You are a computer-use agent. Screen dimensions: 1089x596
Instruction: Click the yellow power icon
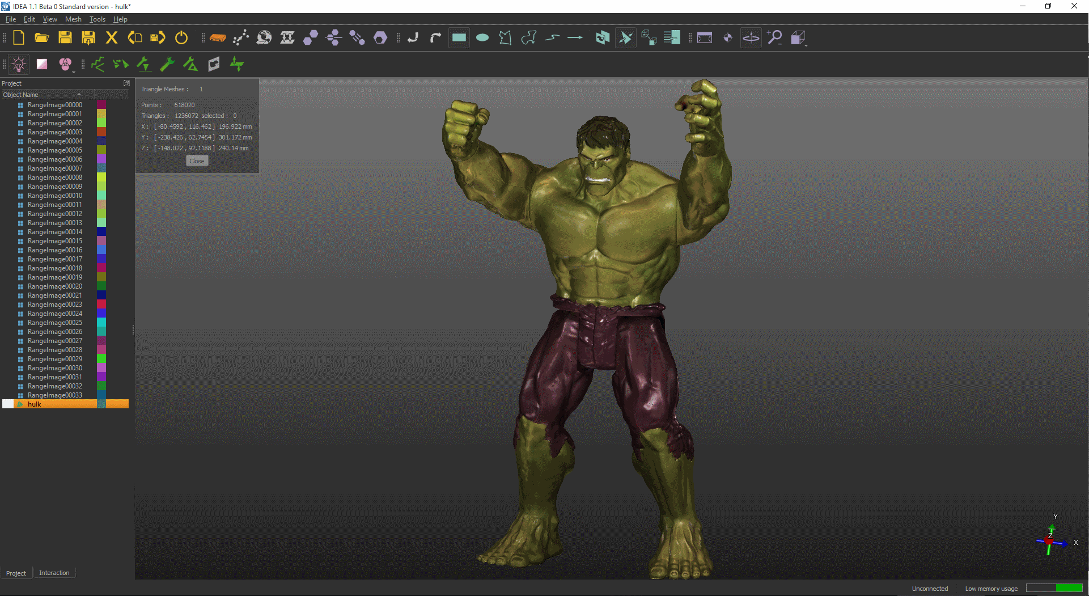tap(181, 38)
